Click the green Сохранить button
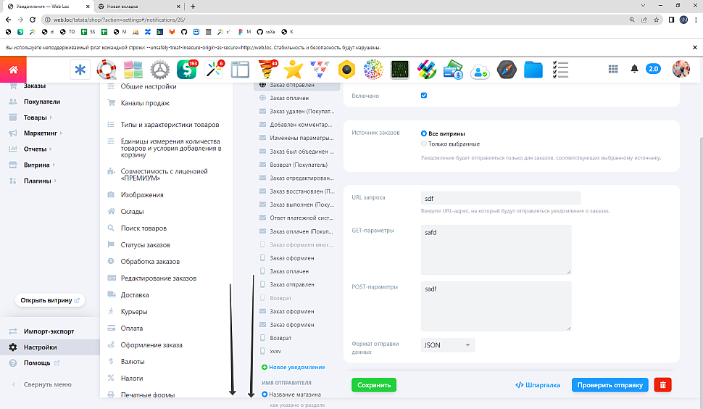703x409 pixels. point(374,385)
